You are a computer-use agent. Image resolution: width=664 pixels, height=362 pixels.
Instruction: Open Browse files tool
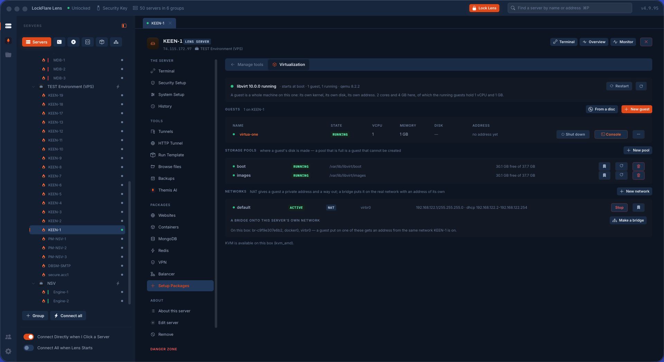(x=180, y=167)
